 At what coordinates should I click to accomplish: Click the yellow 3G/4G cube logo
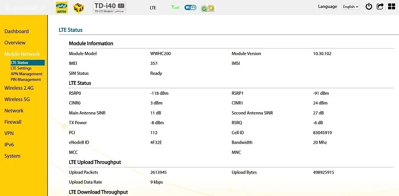(x=78, y=7)
